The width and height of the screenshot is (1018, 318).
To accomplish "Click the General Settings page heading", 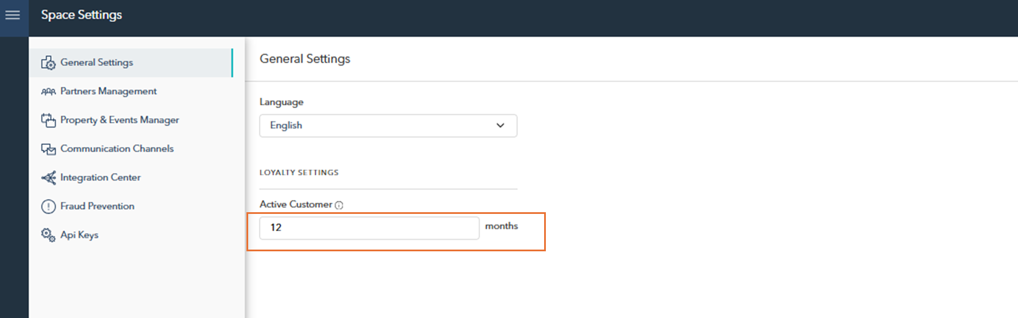I will pyautogui.click(x=305, y=59).
